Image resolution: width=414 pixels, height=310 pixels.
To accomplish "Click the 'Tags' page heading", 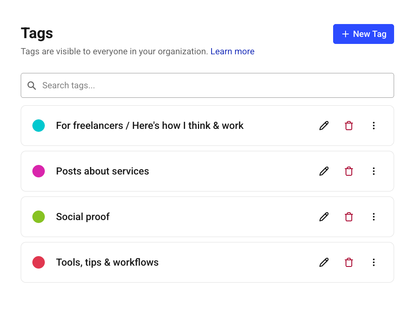I will click(x=37, y=34).
